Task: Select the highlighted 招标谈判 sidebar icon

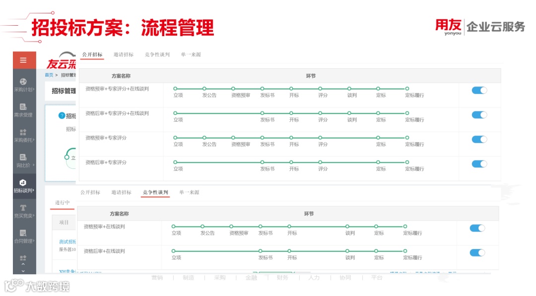Action: tap(23, 183)
